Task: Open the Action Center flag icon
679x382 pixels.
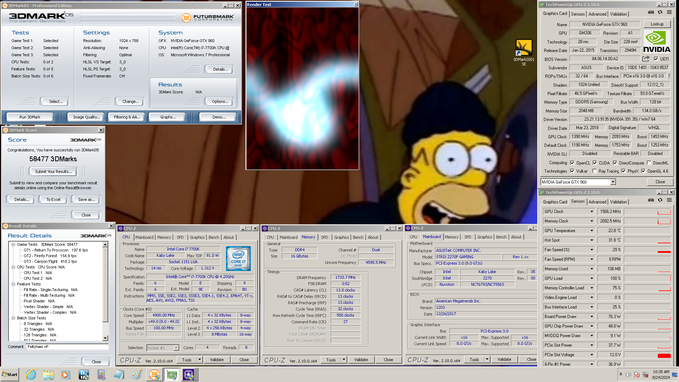Action: 637,375
